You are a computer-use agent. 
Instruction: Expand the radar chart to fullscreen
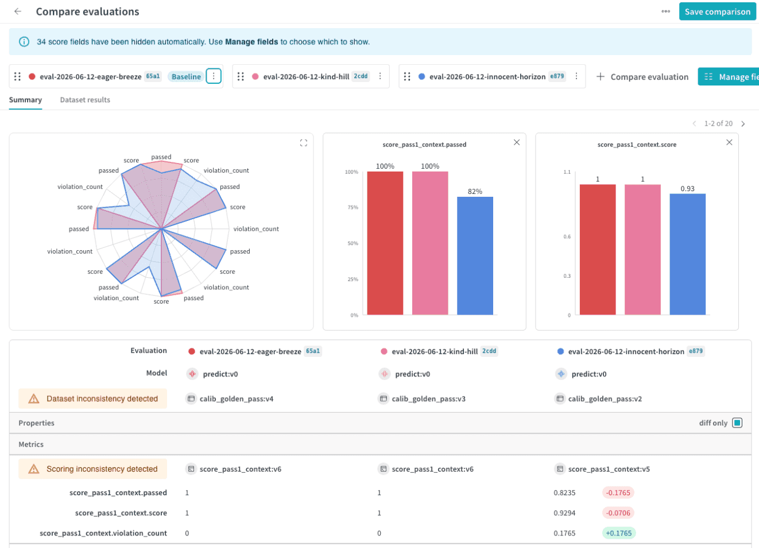[x=304, y=143]
